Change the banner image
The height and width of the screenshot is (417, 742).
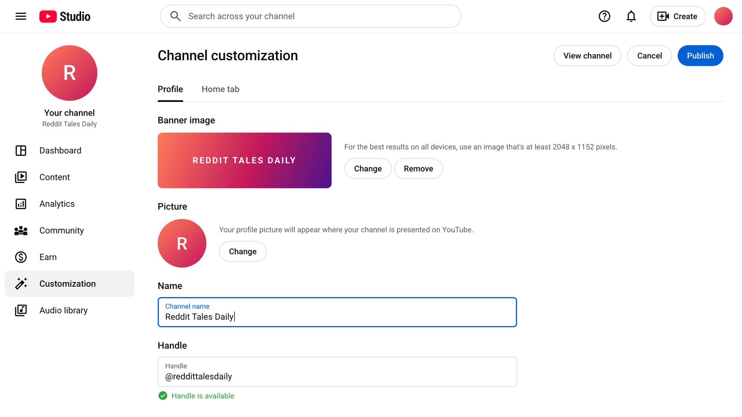(x=368, y=169)
